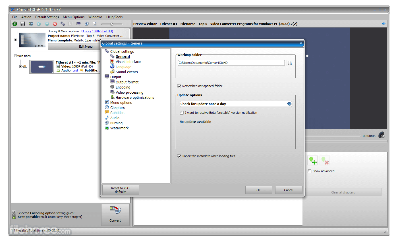Click the Watermark icon in settings tree

(x=107, y=128)
